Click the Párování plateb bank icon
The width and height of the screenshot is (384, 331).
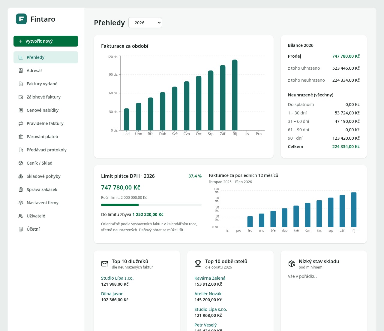pos(21,137)
